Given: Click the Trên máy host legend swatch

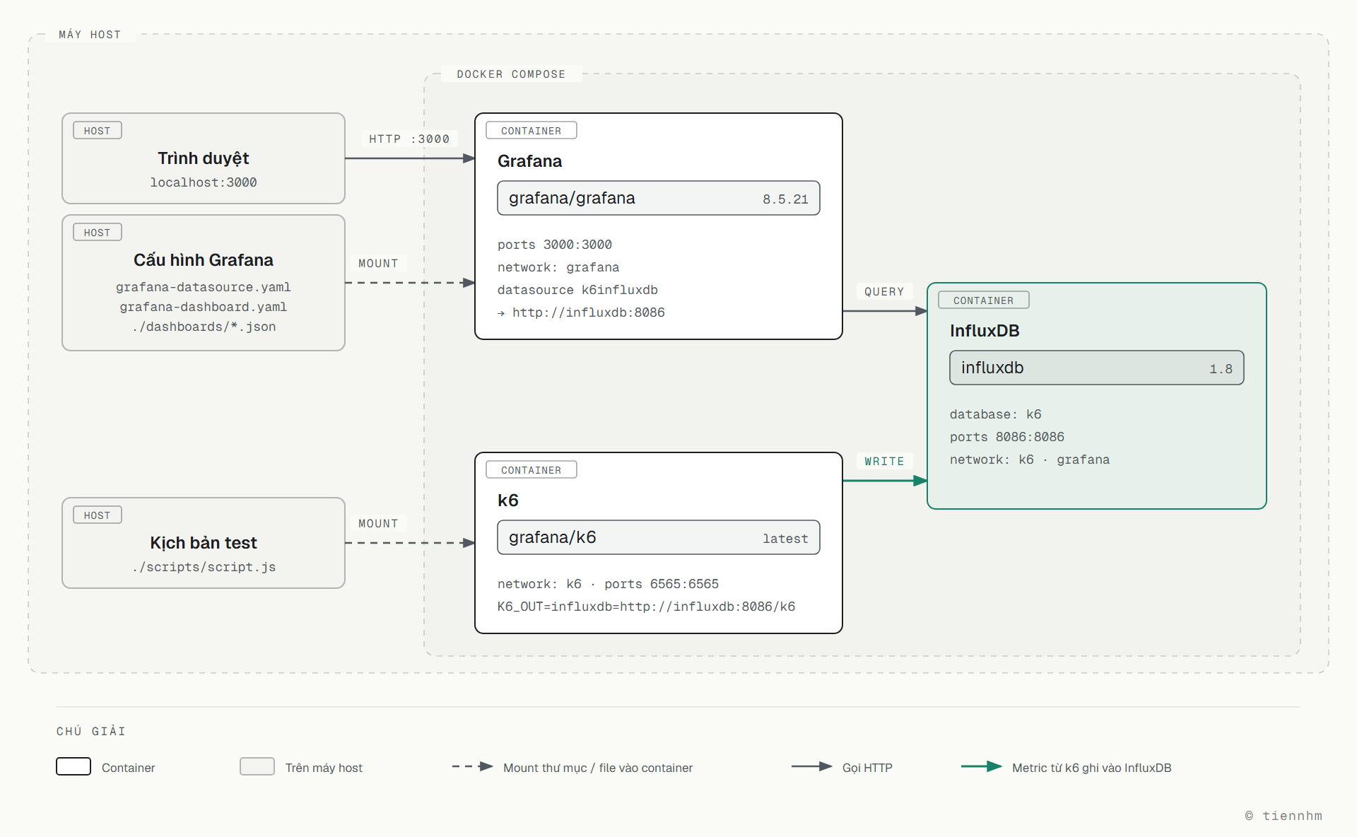Looking at the screenshot, I should pos(257,766).
